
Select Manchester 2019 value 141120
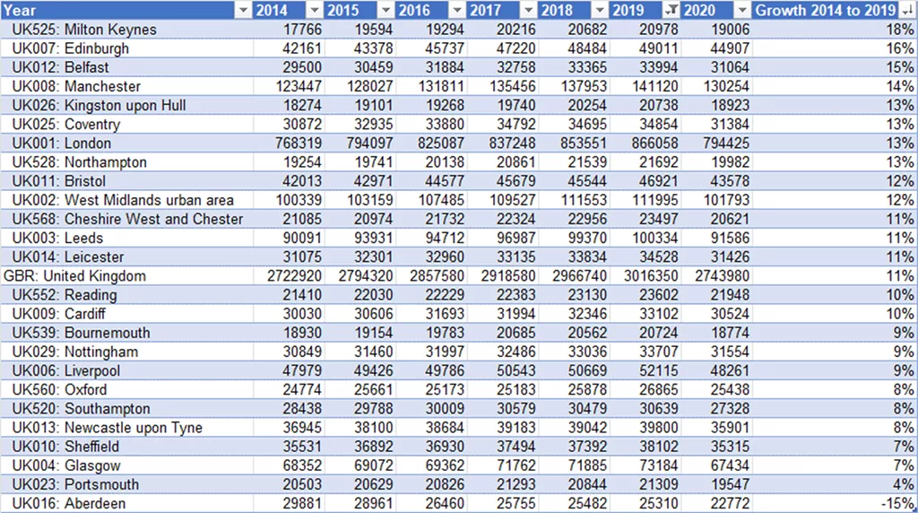[655, 87]
